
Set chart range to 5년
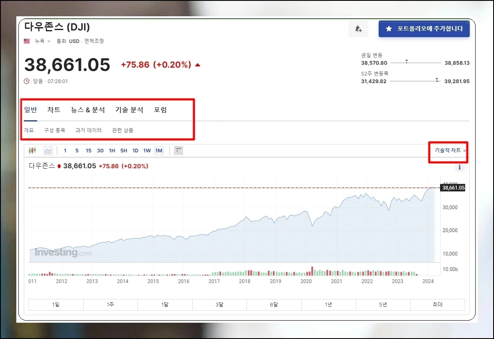(x=383, y=305)
